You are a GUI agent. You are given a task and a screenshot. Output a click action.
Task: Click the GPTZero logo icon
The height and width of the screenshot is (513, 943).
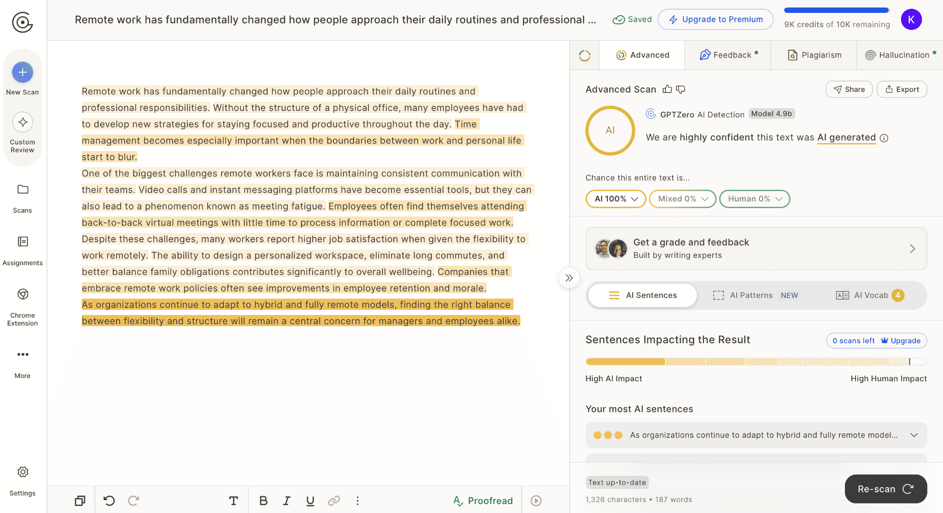(23, 22)
